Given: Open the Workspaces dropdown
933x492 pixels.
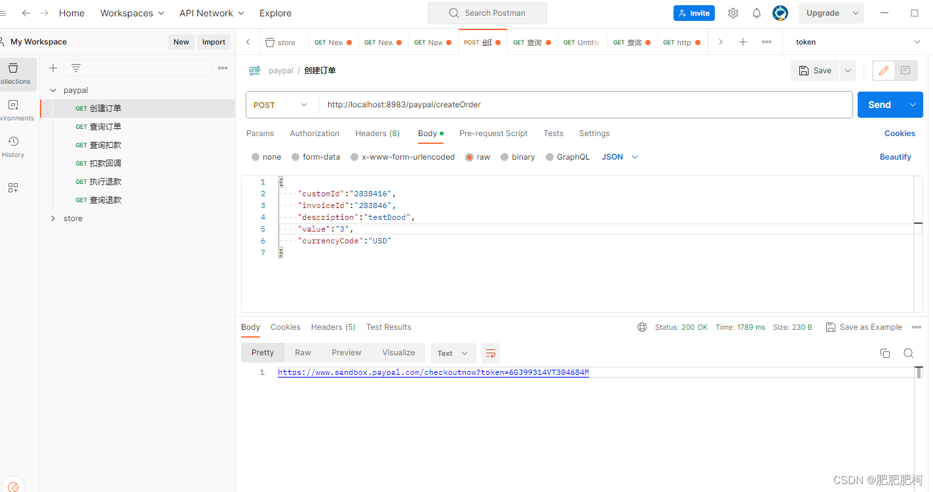Looking at the screenshot, I should click(132, 13).
